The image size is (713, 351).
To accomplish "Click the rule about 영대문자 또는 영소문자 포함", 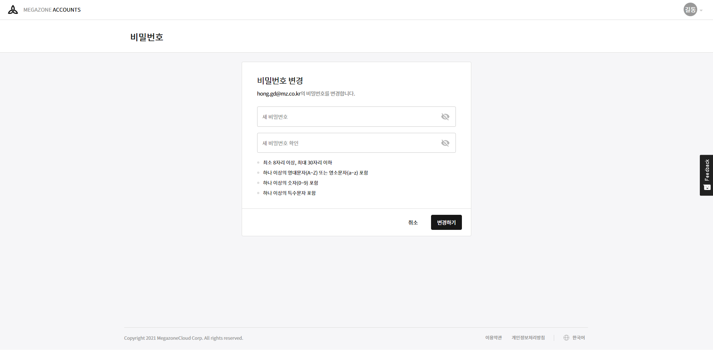I will (315, 173).
